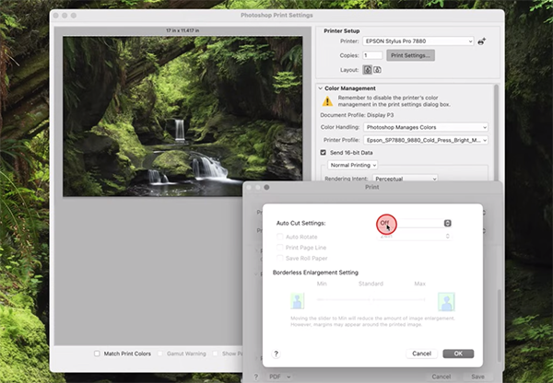This screenshot has width=553, height=383.
Task: Enable Save Roll Paper checkbox
Action: point(279,259)
